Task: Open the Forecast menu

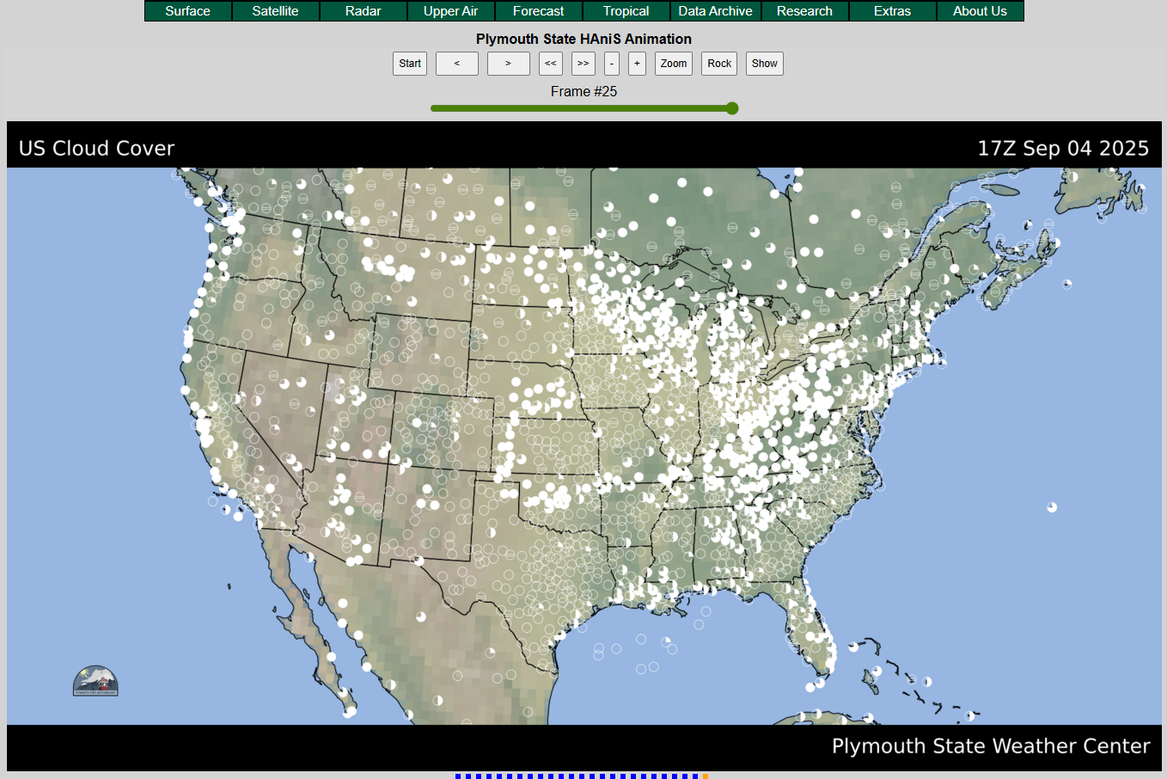Action: point(538,11)
